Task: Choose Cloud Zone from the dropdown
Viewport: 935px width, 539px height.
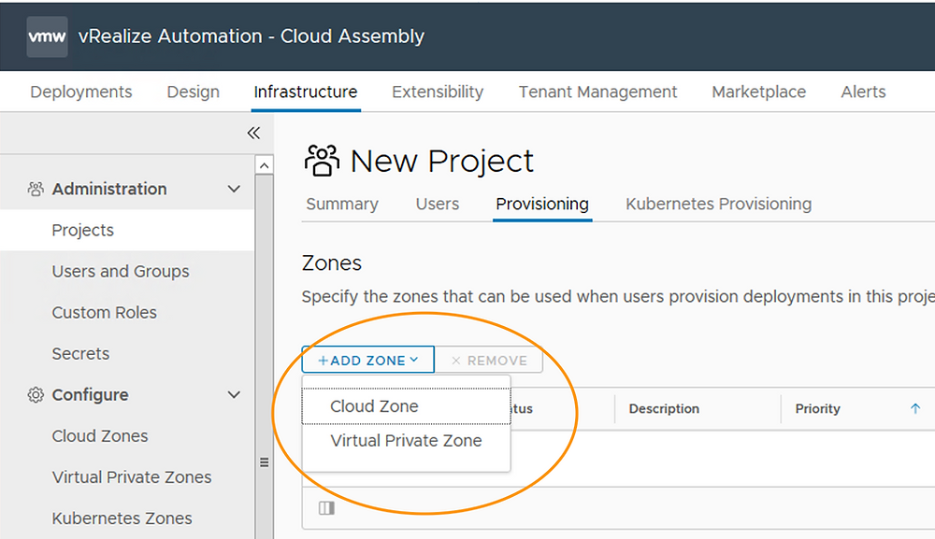Action: [x=406, y=406]
